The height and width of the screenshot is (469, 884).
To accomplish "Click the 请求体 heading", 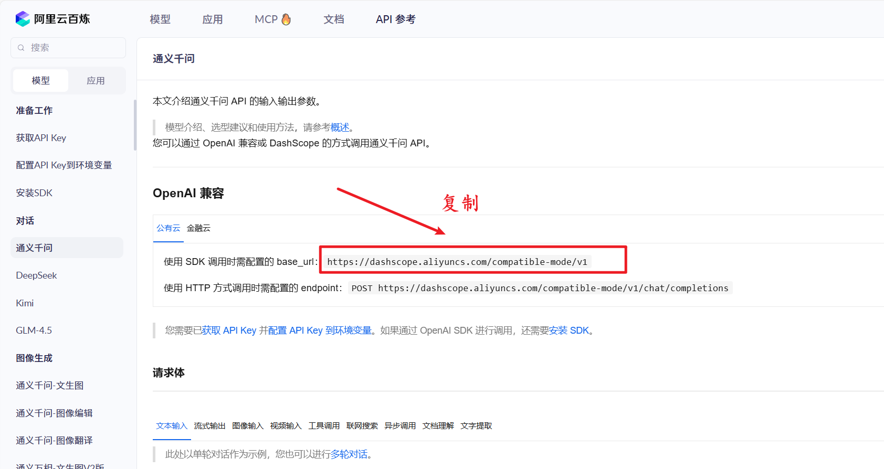I will pos(169,373).
